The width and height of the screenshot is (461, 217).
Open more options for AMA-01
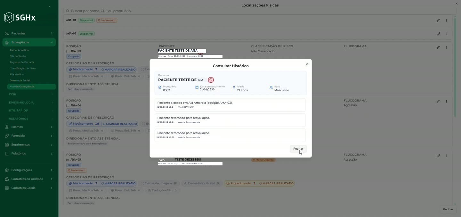tap(446, 20)
